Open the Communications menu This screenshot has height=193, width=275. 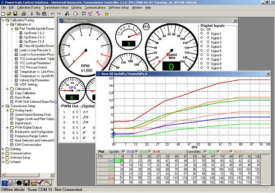point(95,8)
